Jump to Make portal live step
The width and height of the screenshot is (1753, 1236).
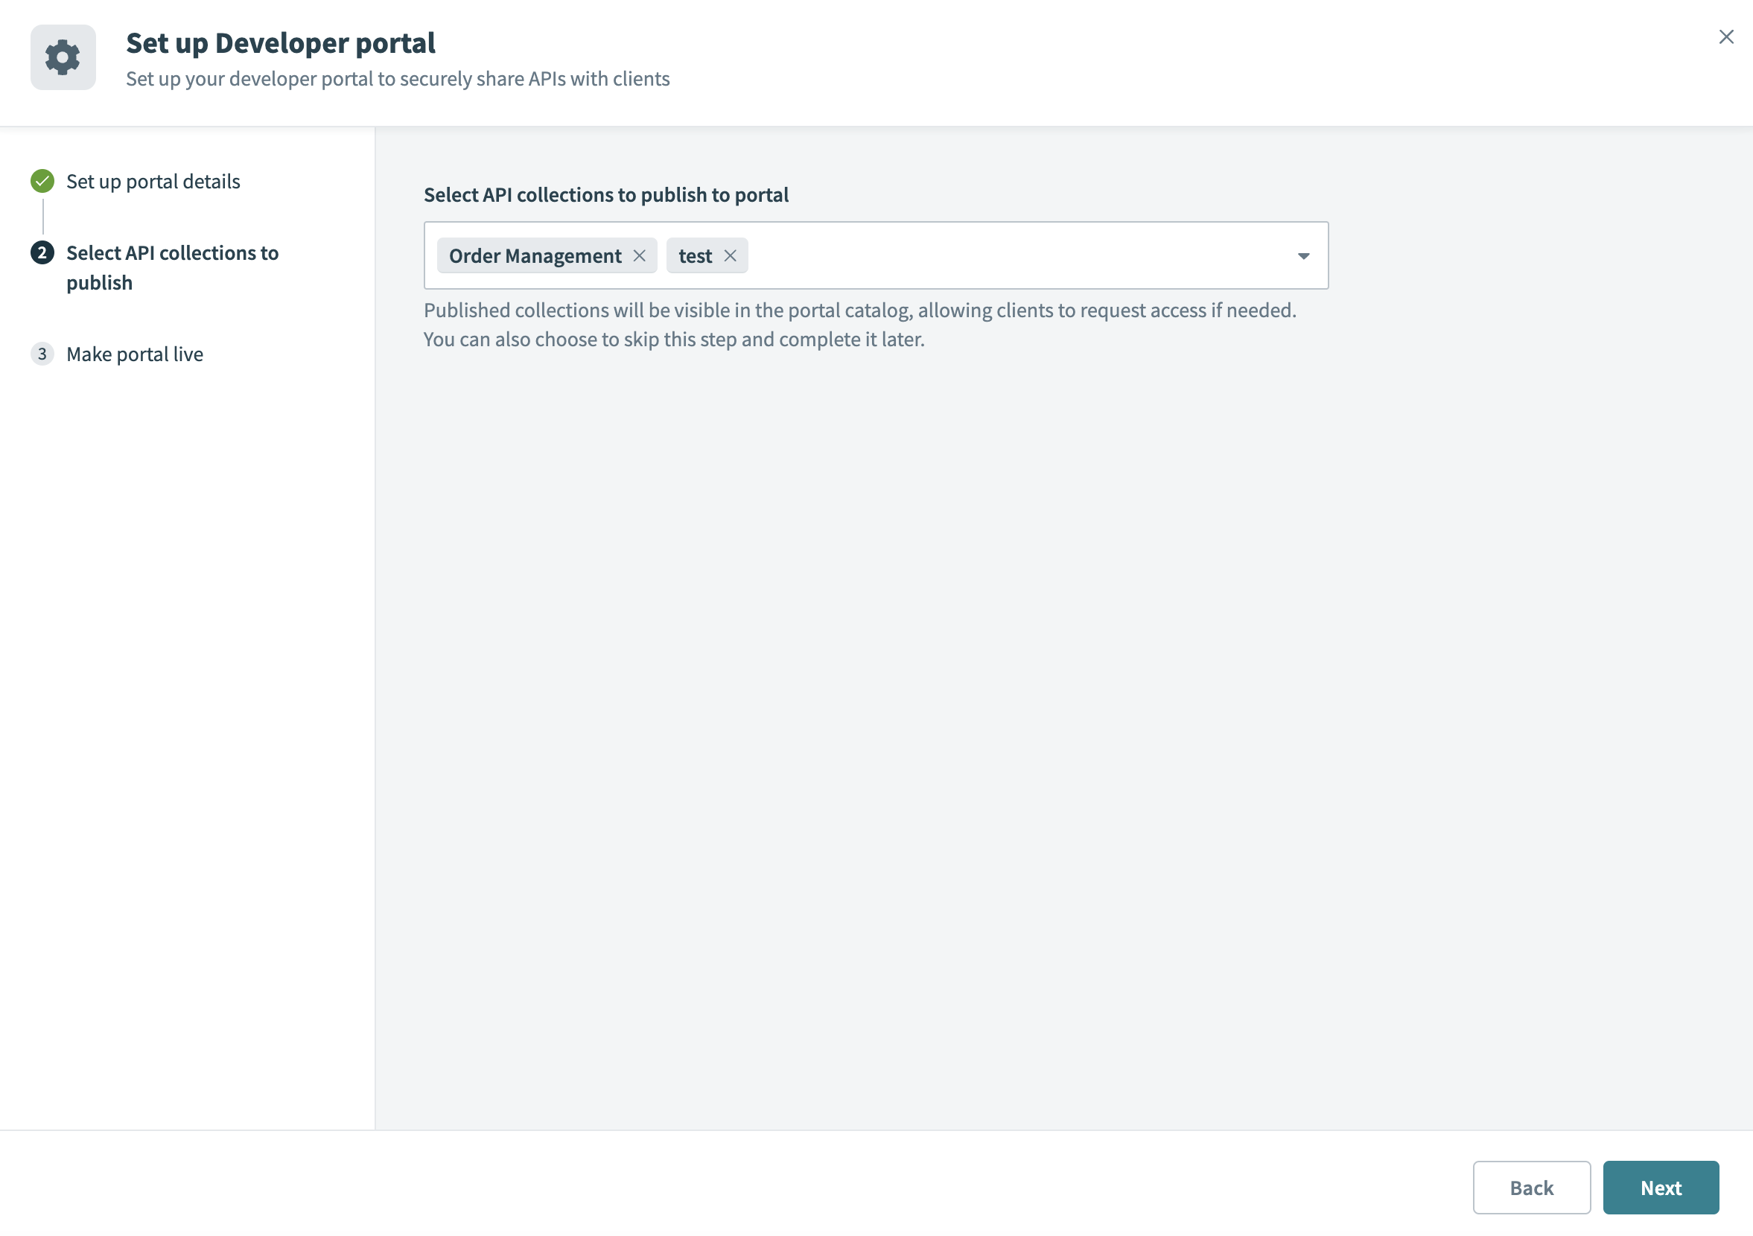(134, 354)
